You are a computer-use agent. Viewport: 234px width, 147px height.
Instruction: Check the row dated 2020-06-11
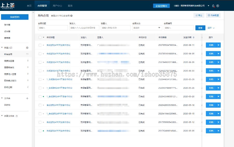pyautogui.click(x=40, y=45)
